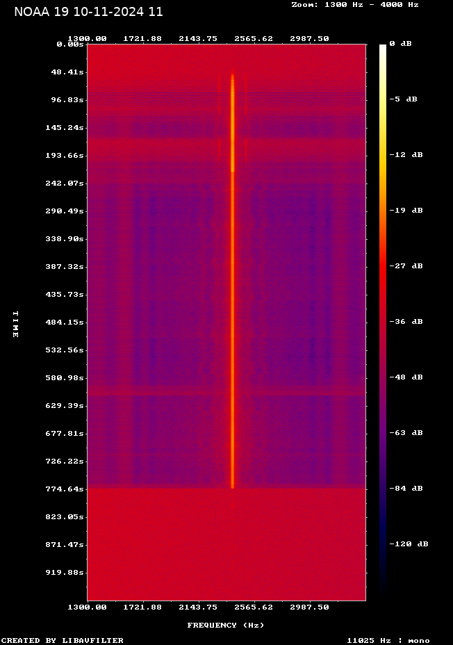Click the 48.41s time axis marker
453x645 pixels.
pos(67,72)
